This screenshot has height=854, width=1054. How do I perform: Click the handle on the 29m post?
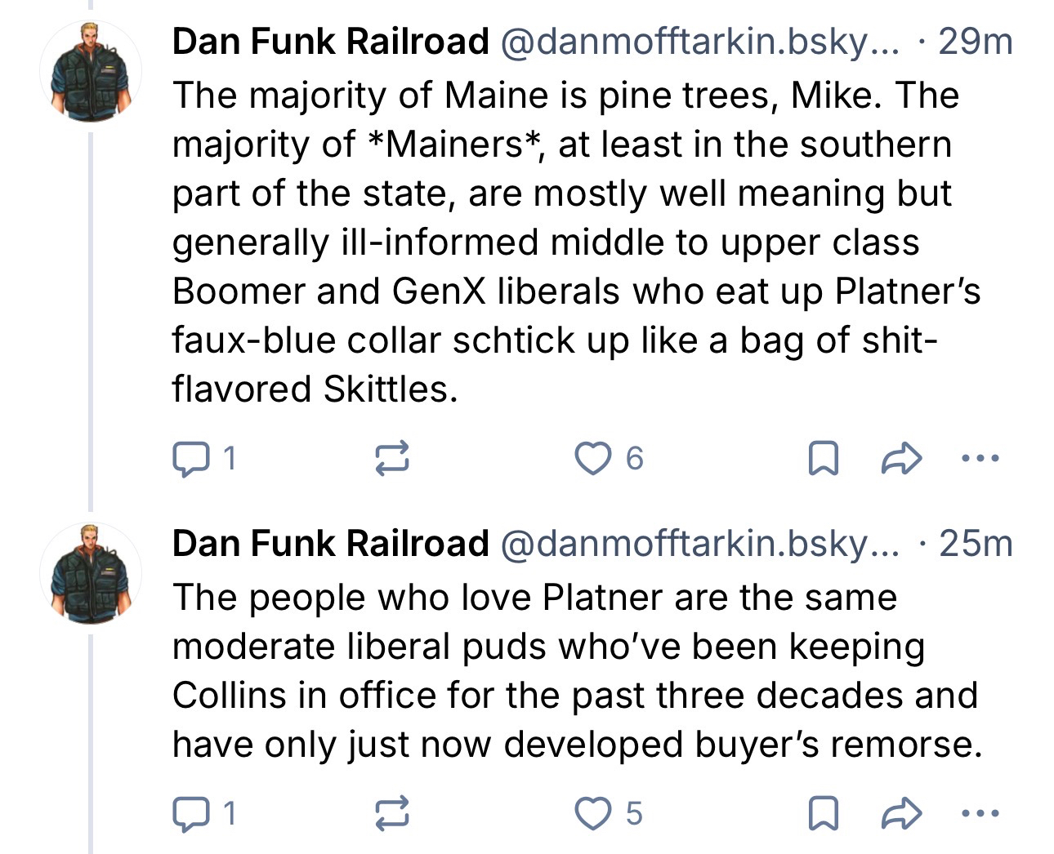coord(698,41)
